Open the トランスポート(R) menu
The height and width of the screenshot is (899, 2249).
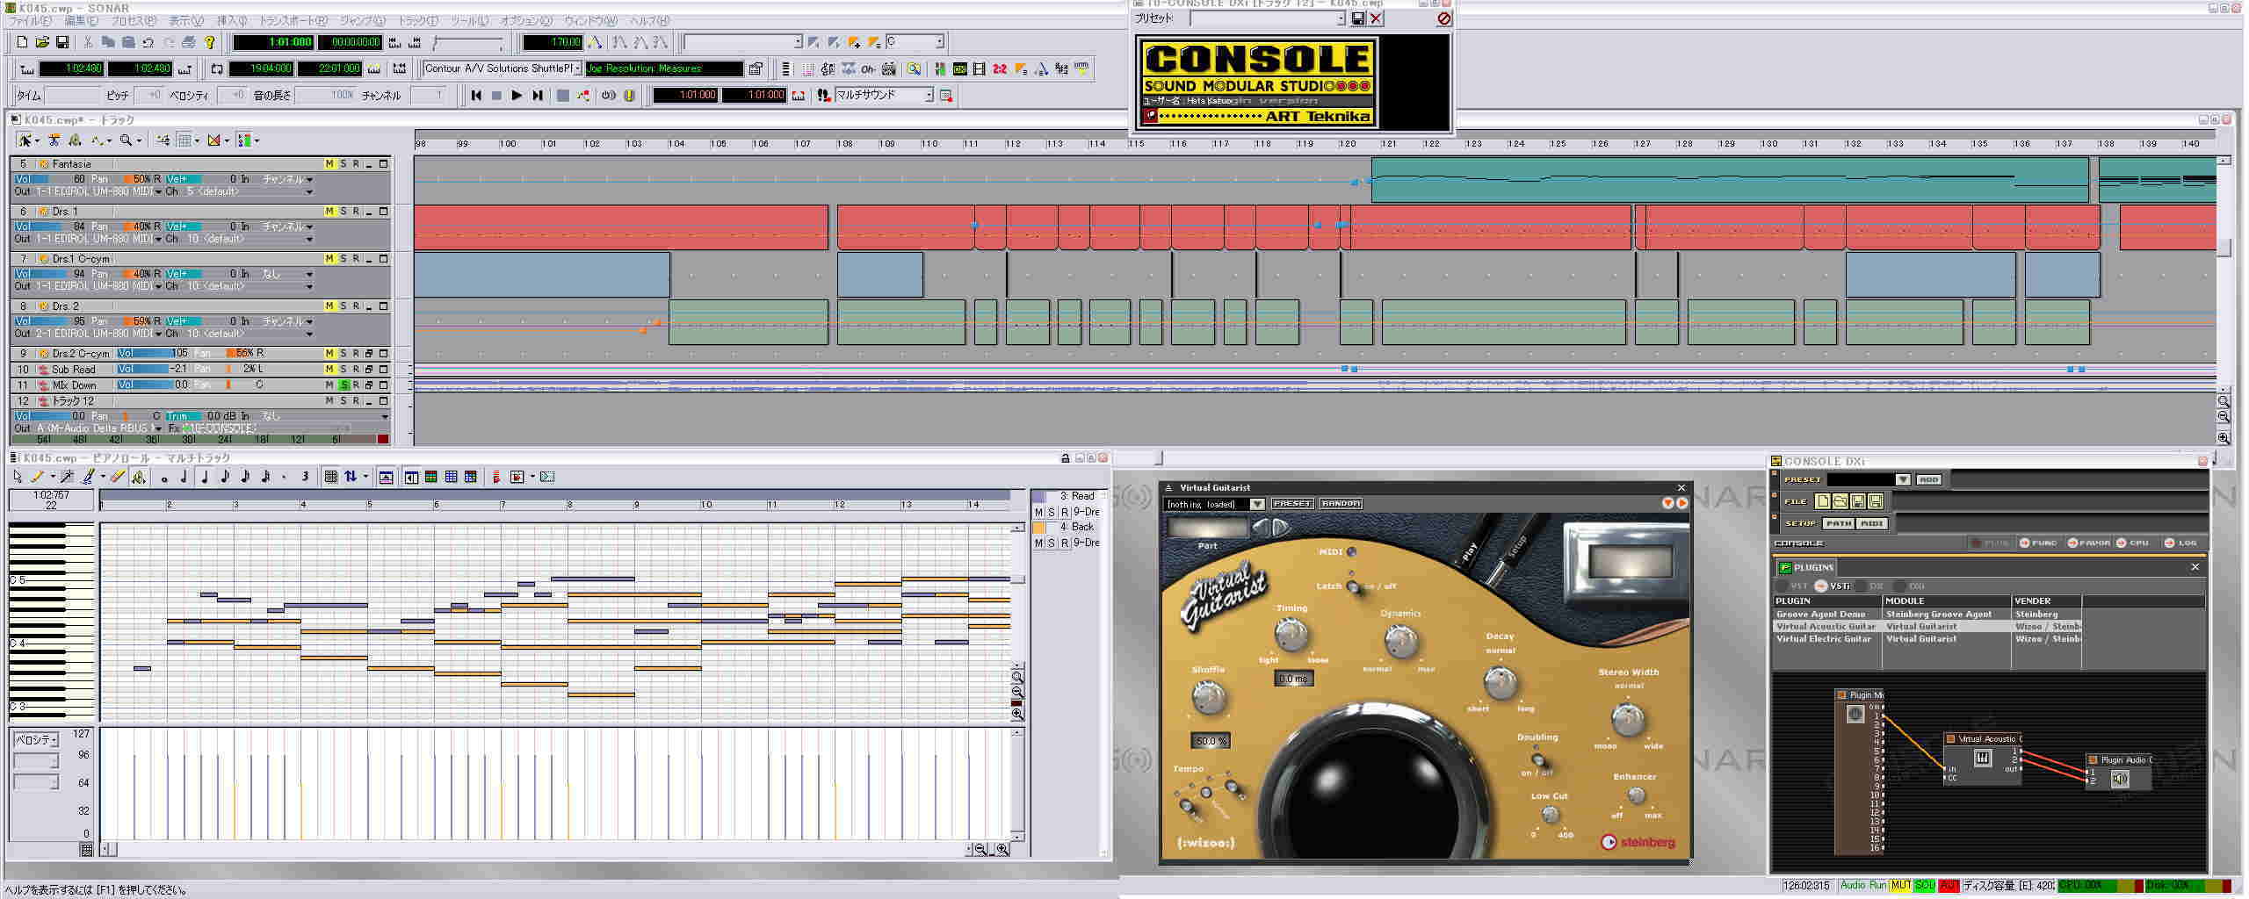(x=293, y=20)
